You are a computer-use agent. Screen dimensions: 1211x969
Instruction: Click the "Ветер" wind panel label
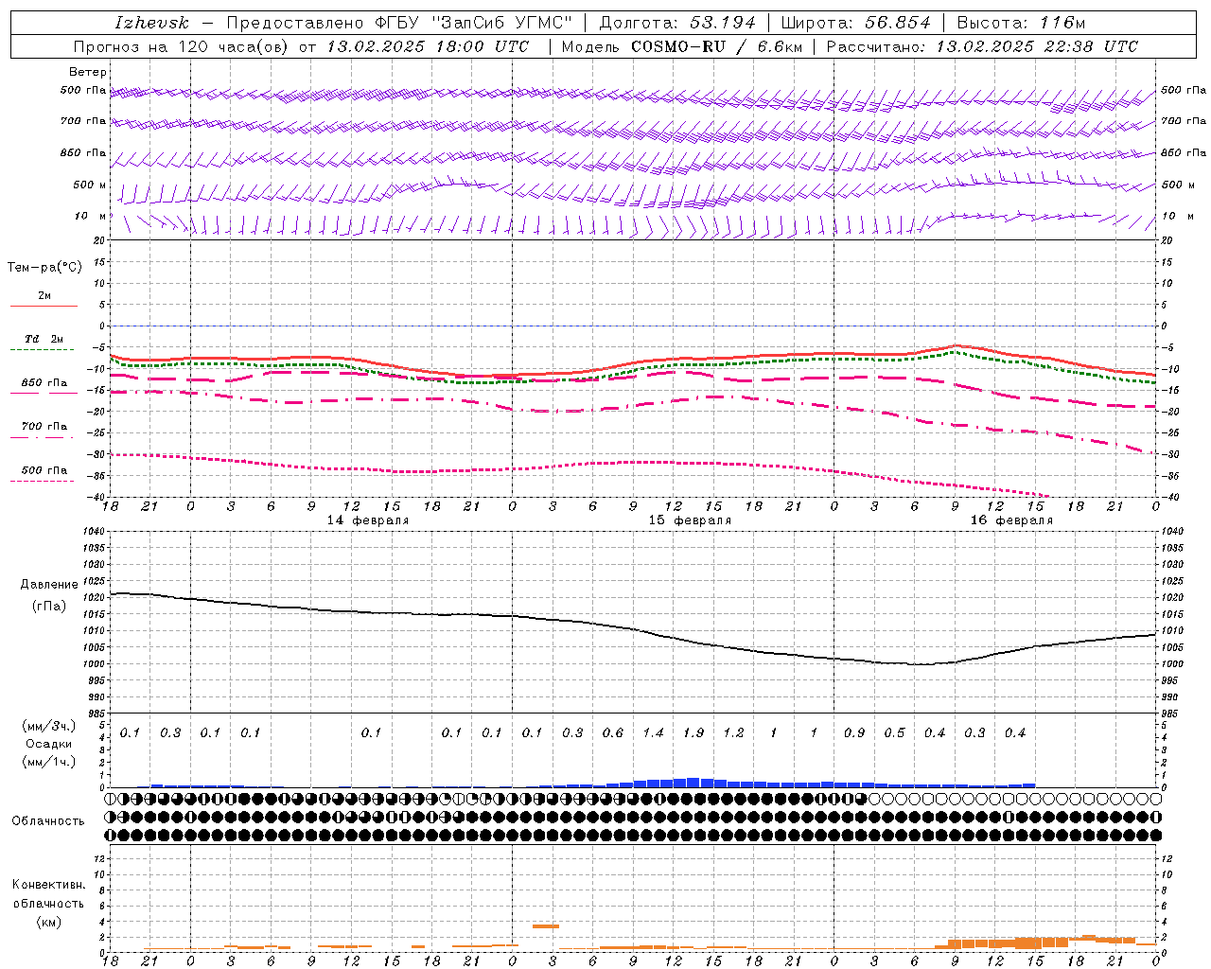tap(87, 72)
